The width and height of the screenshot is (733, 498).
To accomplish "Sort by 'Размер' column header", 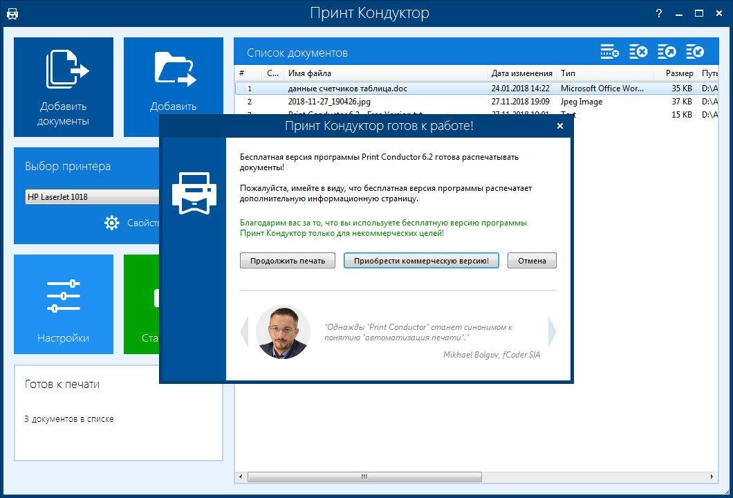I will [675, 73].
